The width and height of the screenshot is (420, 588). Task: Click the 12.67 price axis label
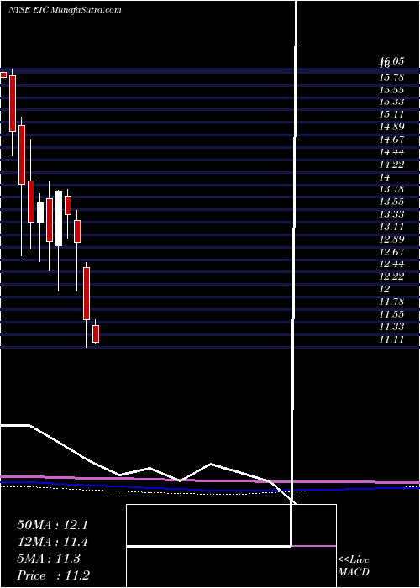391,252
